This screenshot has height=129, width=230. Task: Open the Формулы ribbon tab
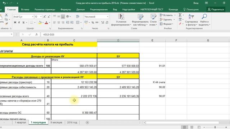point(66,10)
